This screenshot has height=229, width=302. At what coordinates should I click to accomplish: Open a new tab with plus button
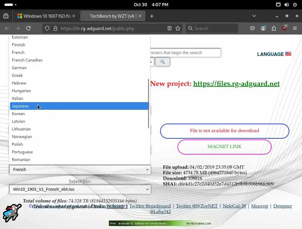[152, 16]
